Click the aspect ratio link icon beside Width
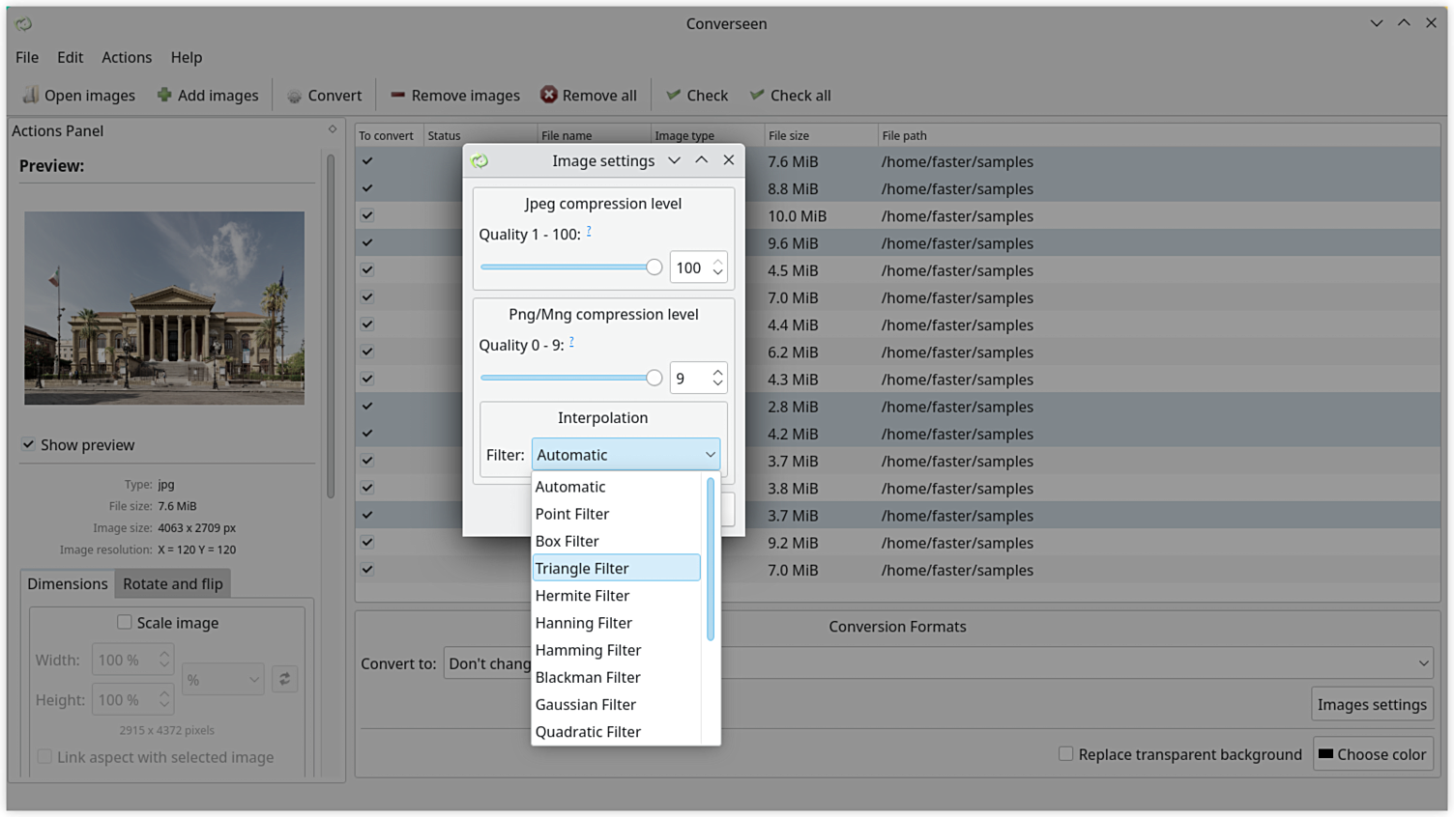1454x817 pixels. coord(284,680)
